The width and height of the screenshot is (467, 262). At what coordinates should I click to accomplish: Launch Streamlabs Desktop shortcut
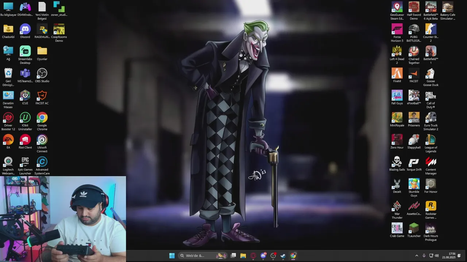click(x=25, y=55)
